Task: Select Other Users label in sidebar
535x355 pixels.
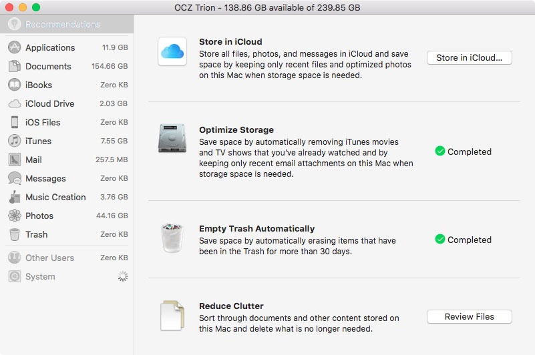Action: 50,258
